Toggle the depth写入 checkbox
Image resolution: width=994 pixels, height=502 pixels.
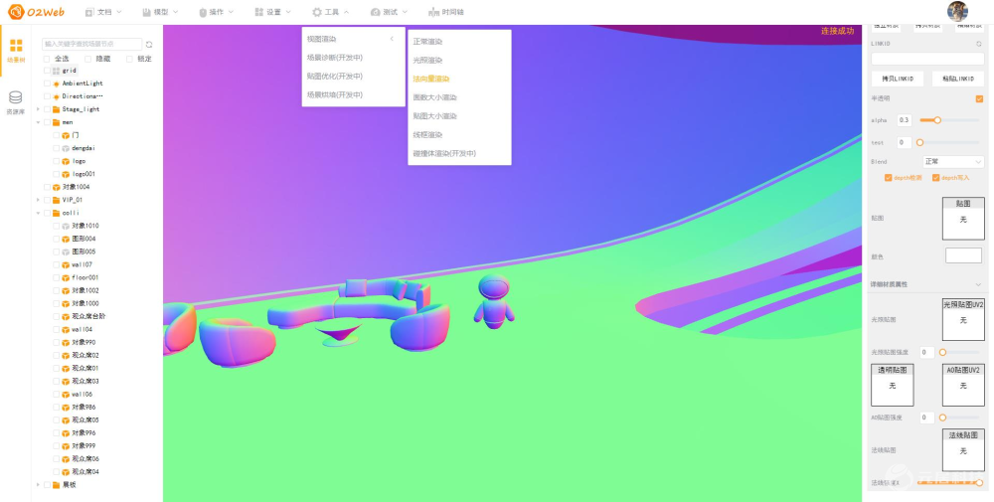click(x=935, y=178)
